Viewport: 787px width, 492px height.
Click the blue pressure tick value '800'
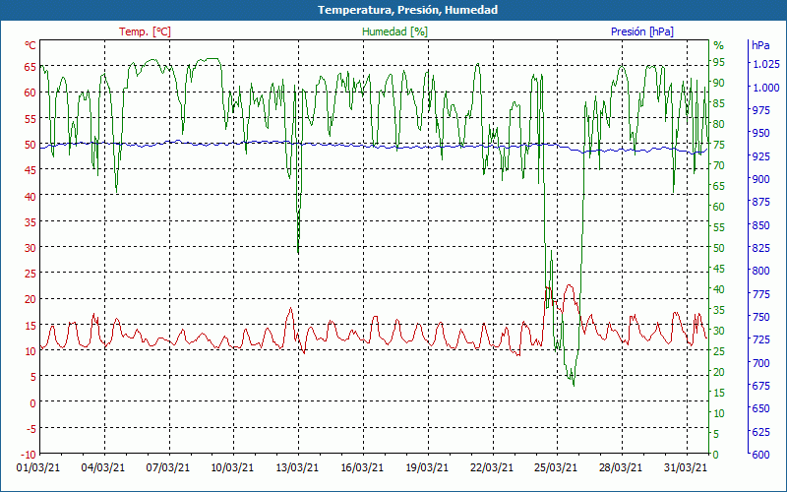click(x=760, y=271)
